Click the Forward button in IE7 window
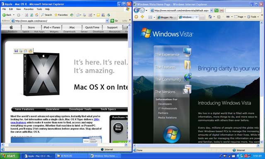265x159 pixels. 142,10
